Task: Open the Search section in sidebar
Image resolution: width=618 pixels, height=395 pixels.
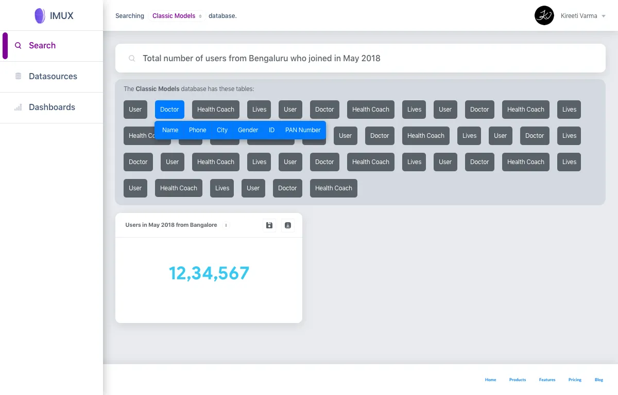Action: click(x=51, y=46)
